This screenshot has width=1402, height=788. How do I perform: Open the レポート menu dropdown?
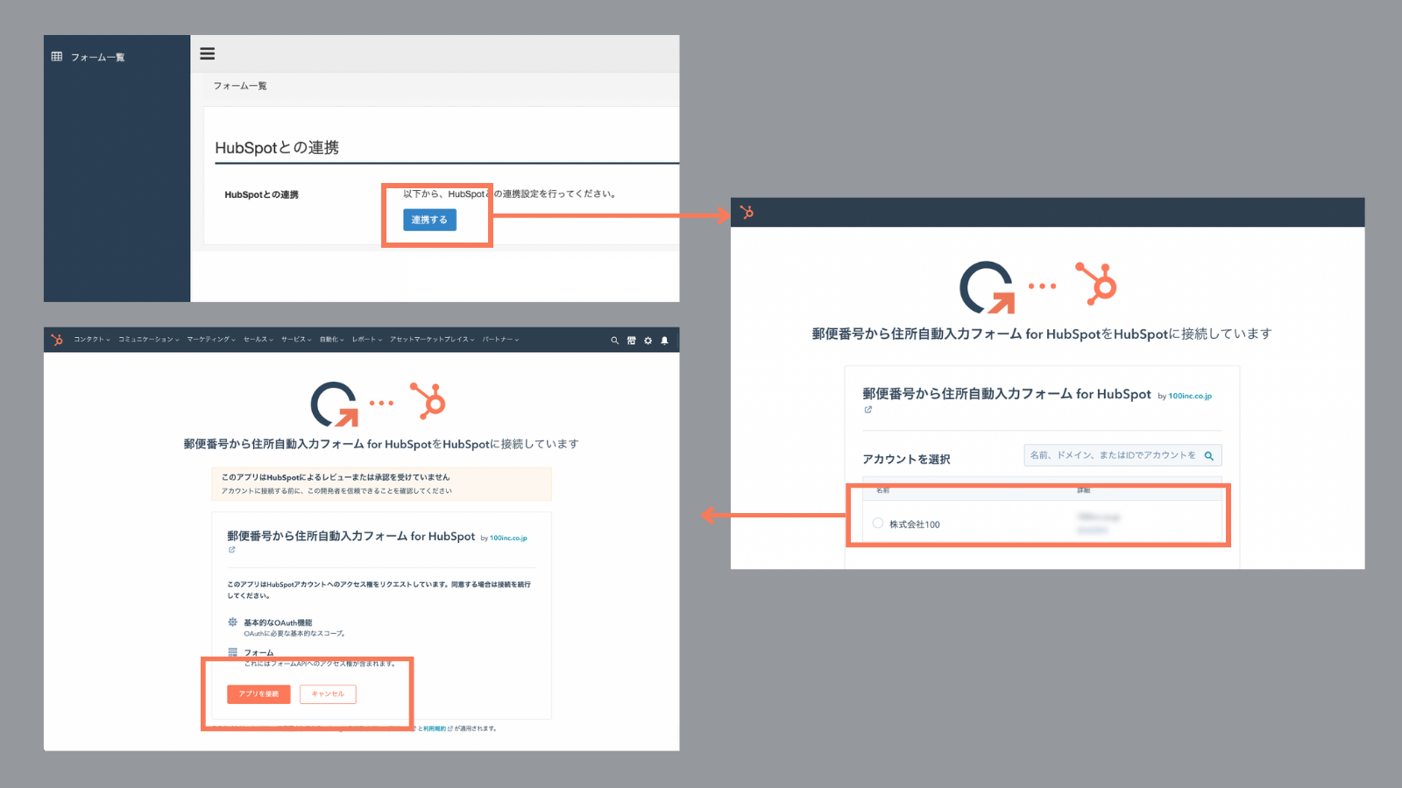point(367,340)
